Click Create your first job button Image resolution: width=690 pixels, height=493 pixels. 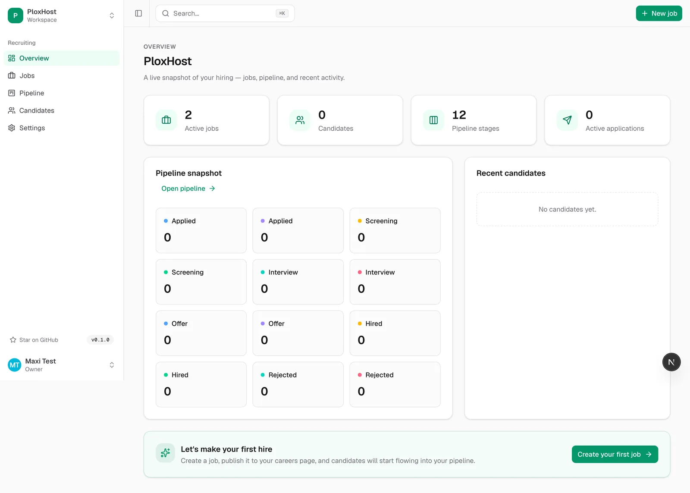point(615,454)
